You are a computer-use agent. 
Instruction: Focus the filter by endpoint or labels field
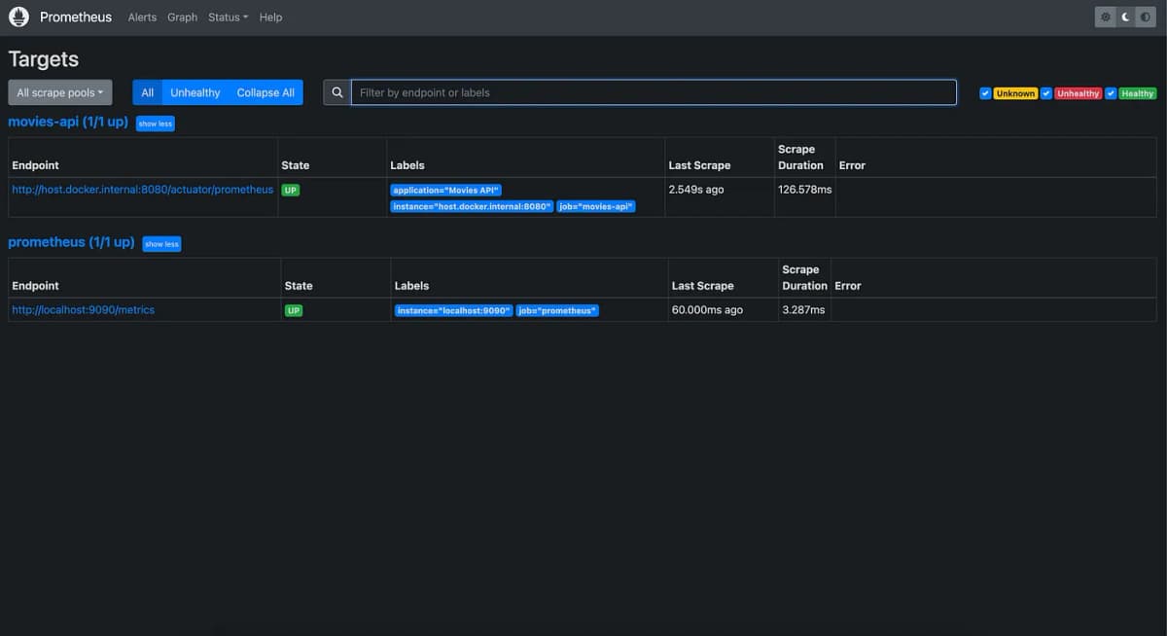click(x=654, y=92)
